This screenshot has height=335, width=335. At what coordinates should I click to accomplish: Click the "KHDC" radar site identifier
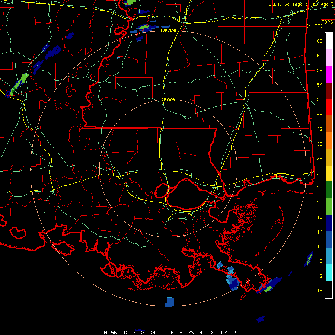[178, 332]
